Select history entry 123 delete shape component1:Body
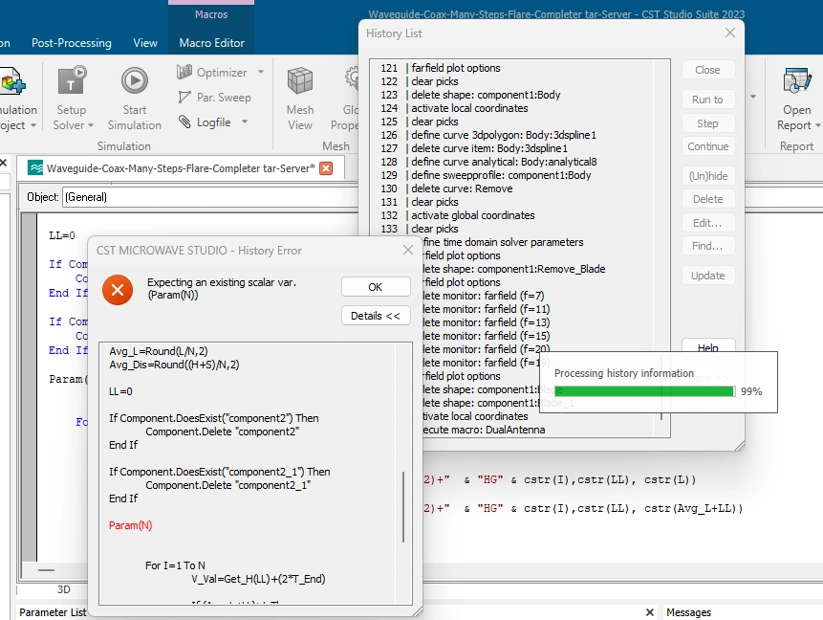The image size is (823, 620). click(x=486, y=95)
